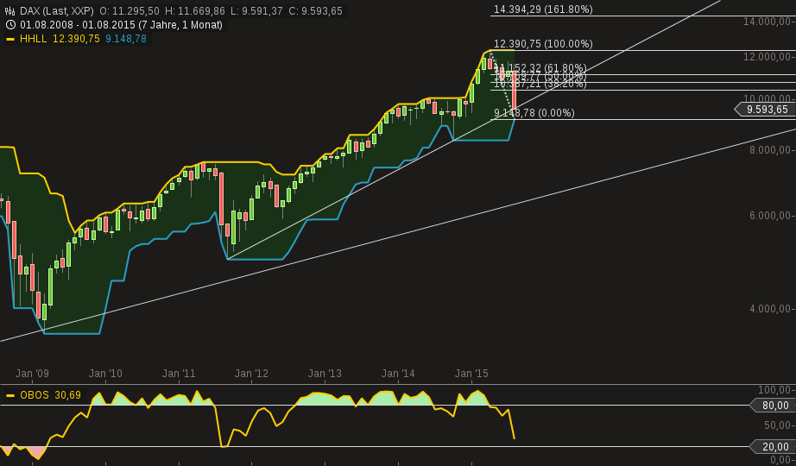Click the 50,00 oscillator axis label
This screenshot has height=466, width=796.
click(777, 425)
